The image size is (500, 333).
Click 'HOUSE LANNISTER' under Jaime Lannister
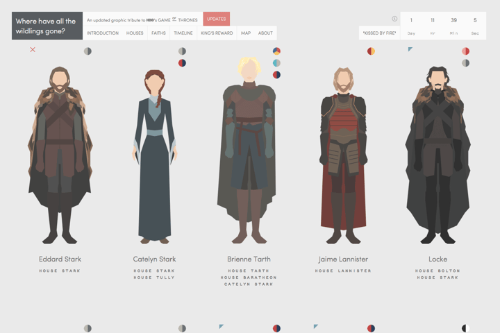click(x=343, y=271)
